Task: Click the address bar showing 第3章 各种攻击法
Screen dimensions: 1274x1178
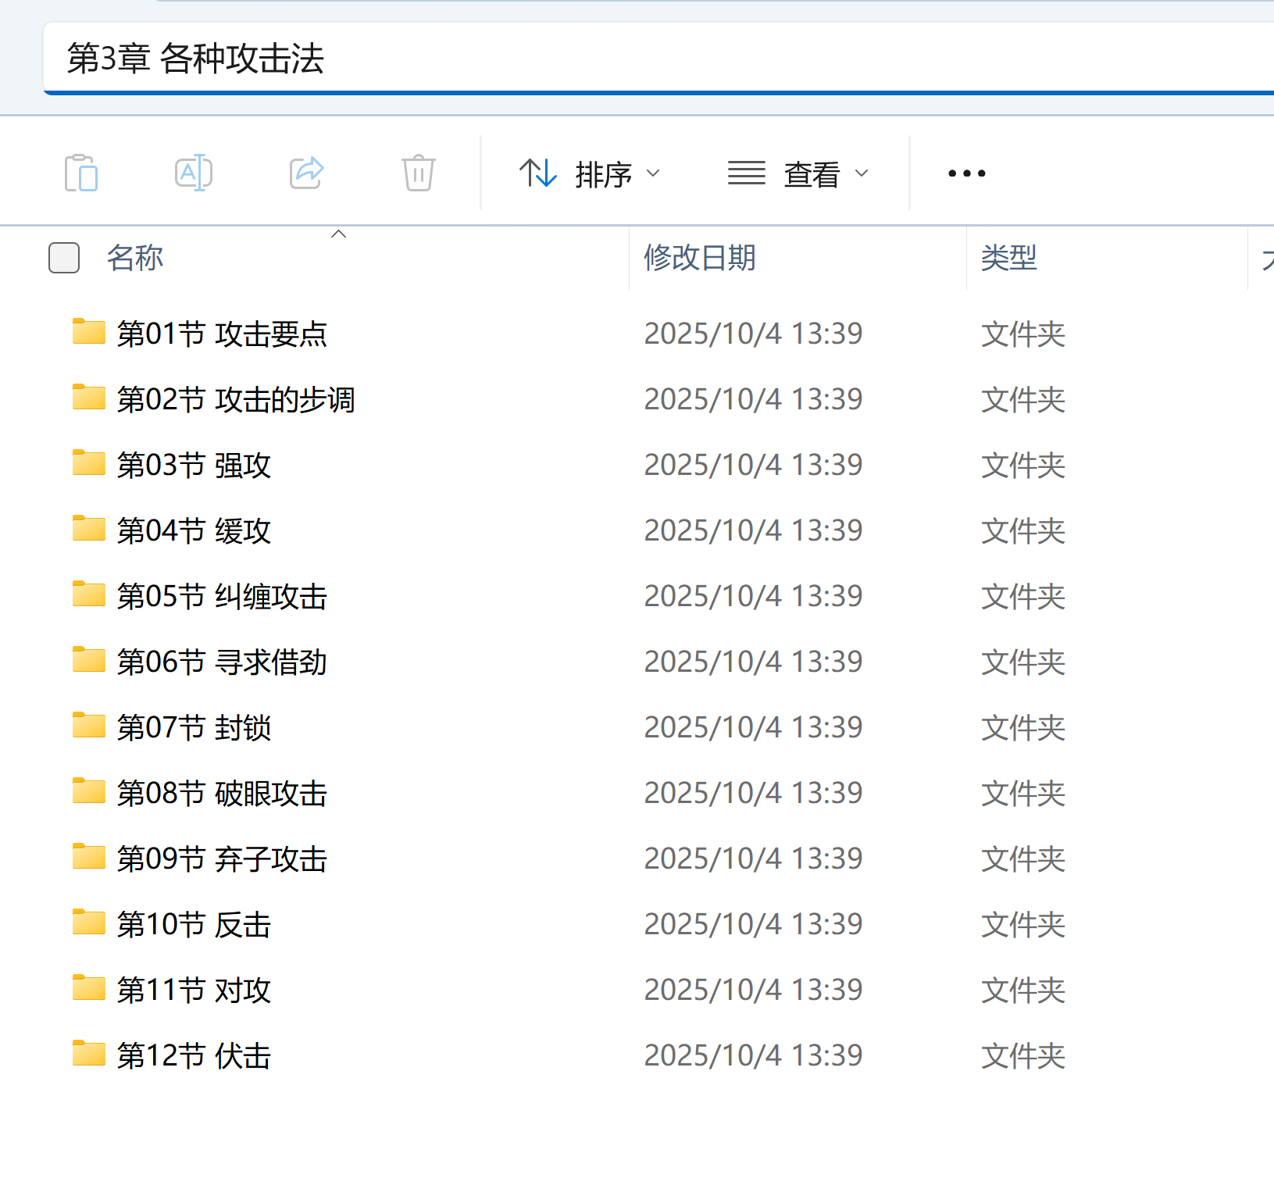Action: 625,59
